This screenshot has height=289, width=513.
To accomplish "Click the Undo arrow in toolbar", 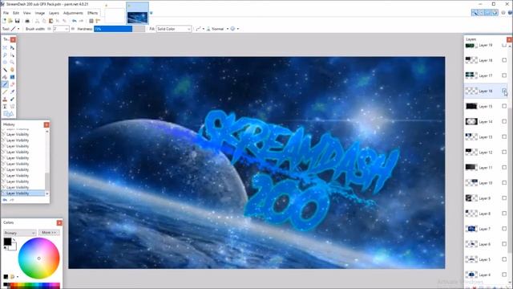I will [75, 21].
